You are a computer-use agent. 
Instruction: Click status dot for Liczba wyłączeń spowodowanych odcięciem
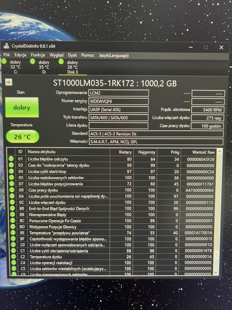click(x=13, y=245)
